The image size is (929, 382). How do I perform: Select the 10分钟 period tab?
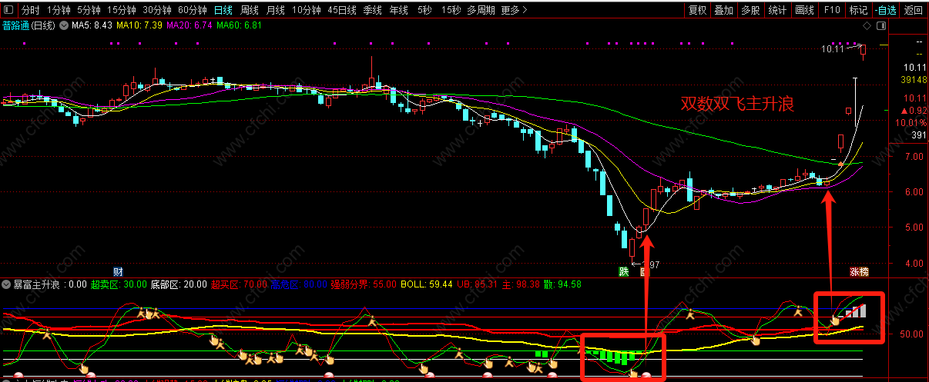pyautogui.click(x=307, y=11)
